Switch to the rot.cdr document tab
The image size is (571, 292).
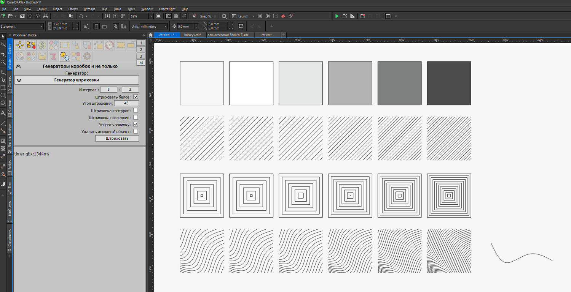(x=266, y=35)
